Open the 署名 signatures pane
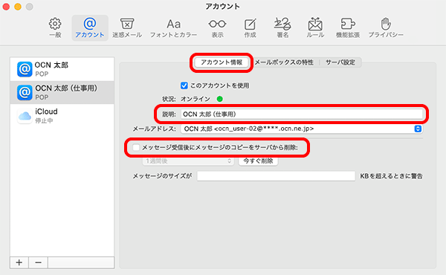This screenshot has height=275, width=446. click(x=282, y=27)
